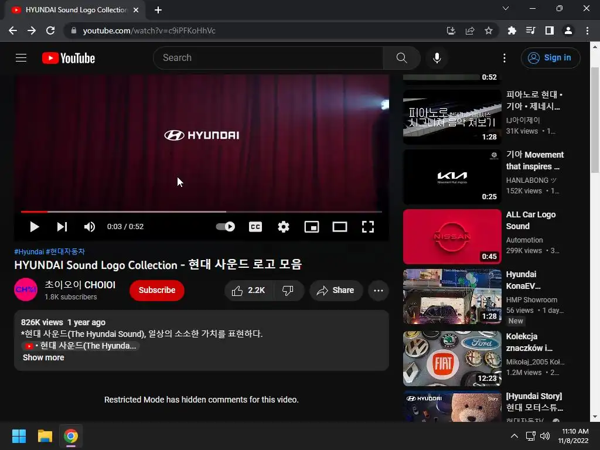
Task: Open more actions ellipsis under video
Action: 379,291
